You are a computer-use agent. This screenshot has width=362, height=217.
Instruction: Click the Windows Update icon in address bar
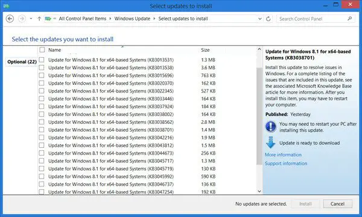pos(48,19)
